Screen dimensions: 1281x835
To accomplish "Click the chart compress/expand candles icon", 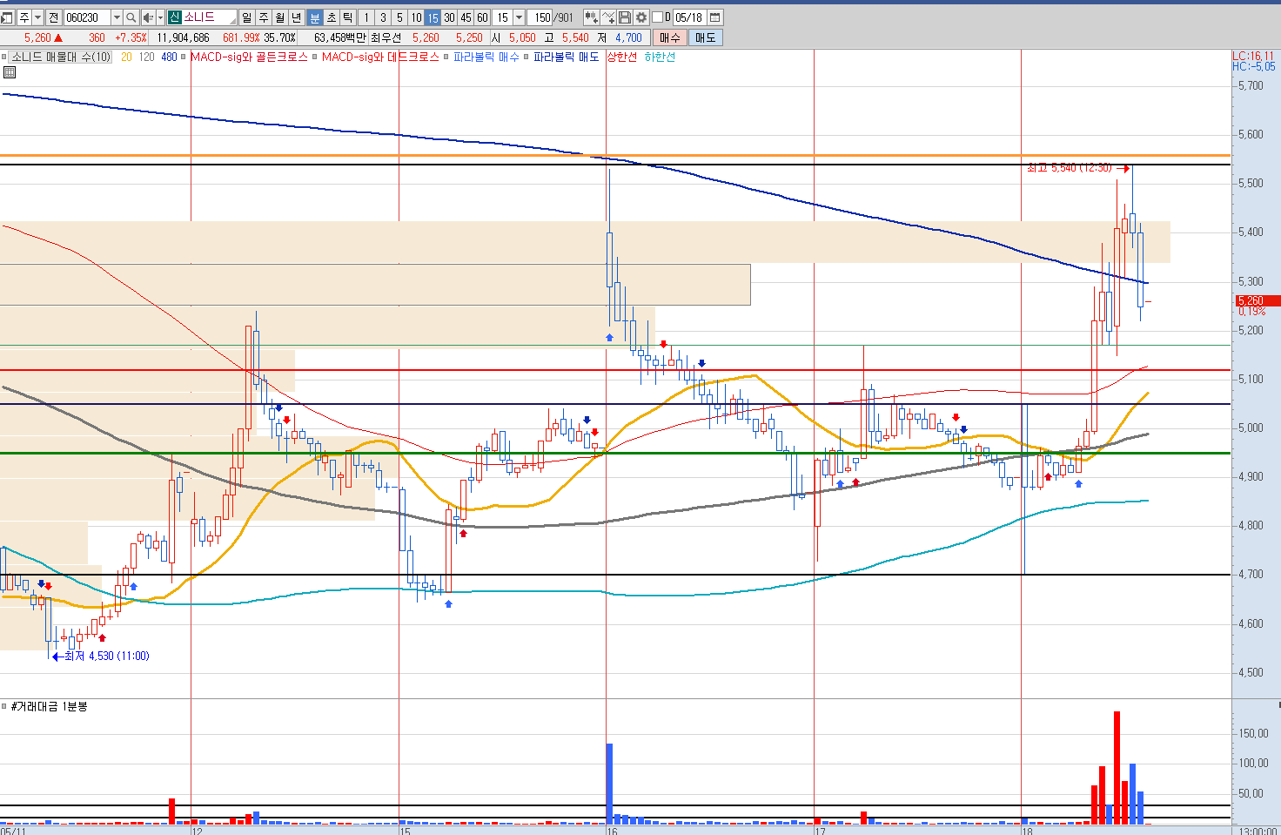I will point(591,17).
